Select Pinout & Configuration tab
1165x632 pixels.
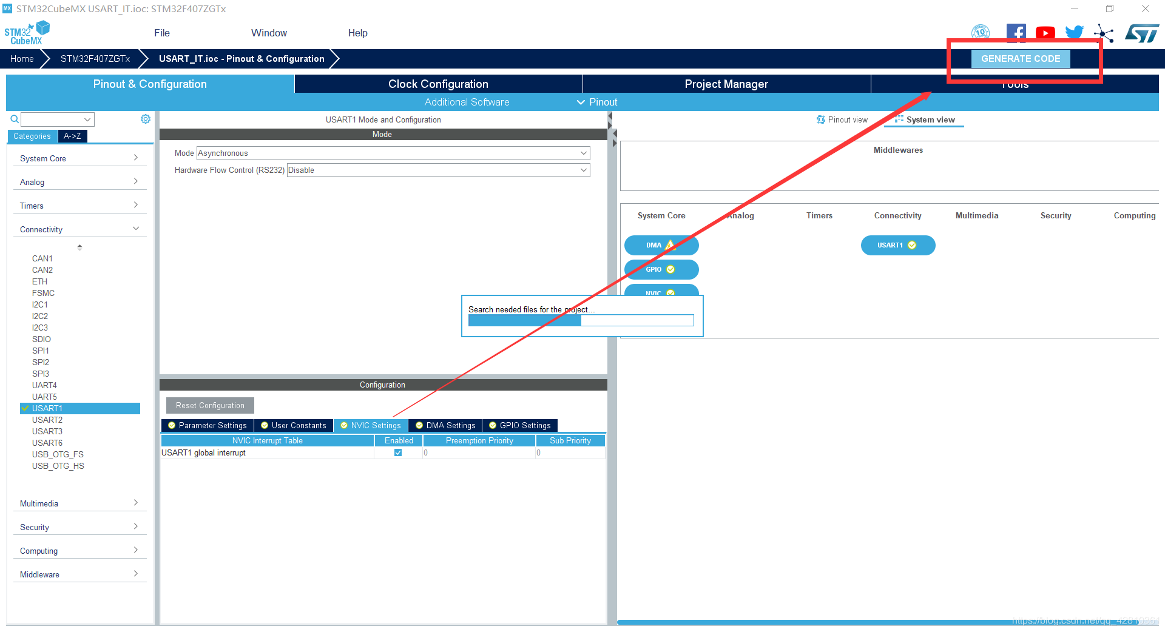point(150,84)
